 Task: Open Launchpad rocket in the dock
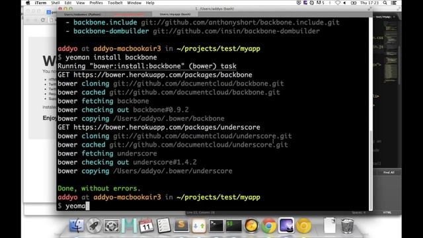pos(94,225)
